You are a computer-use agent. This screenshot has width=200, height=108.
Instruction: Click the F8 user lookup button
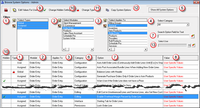189,45
